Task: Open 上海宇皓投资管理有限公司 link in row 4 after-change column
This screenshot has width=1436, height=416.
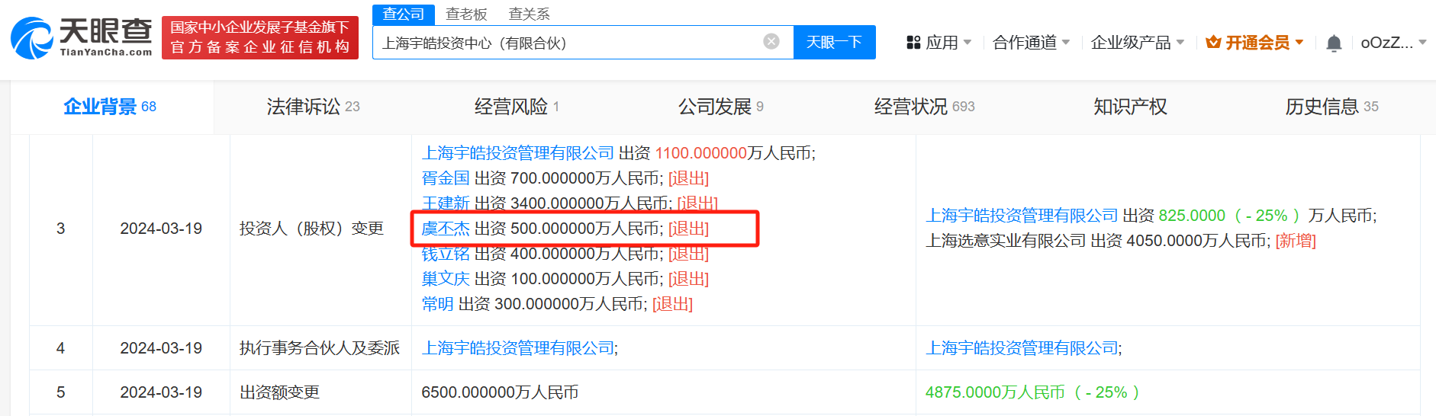Action: [x=1022, y=348]
